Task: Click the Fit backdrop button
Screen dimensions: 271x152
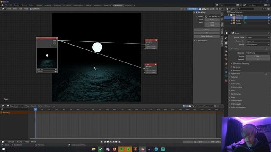Action: 207,33
